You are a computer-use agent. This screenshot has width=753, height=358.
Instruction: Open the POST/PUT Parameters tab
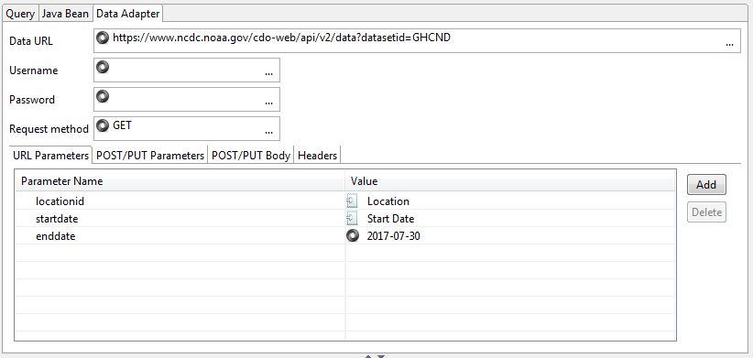150,156
